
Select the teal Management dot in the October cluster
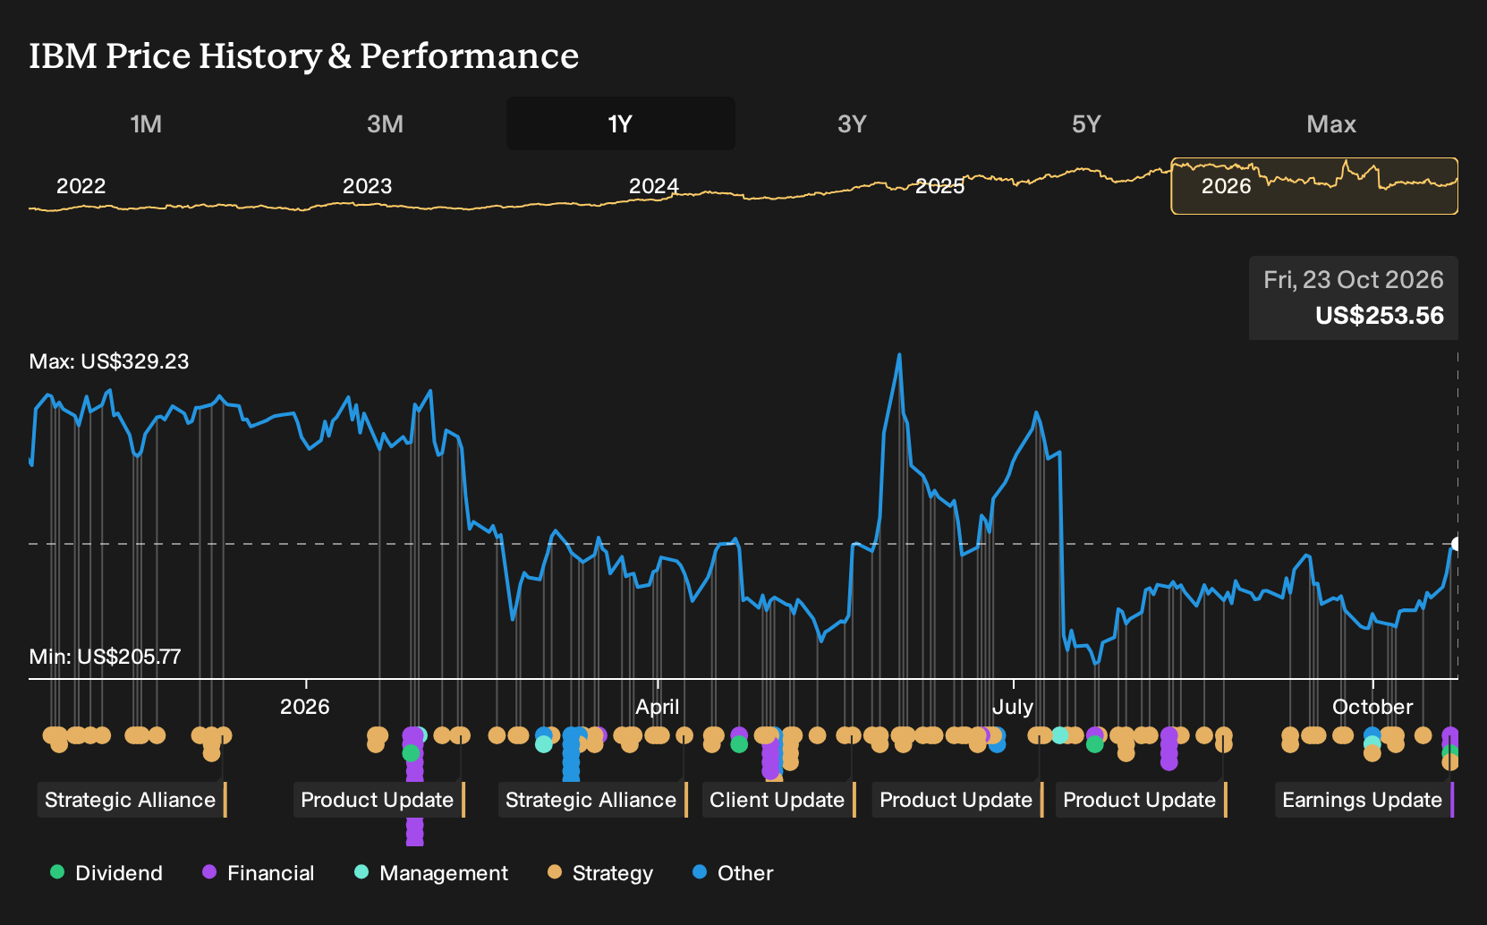[1372, 743]
